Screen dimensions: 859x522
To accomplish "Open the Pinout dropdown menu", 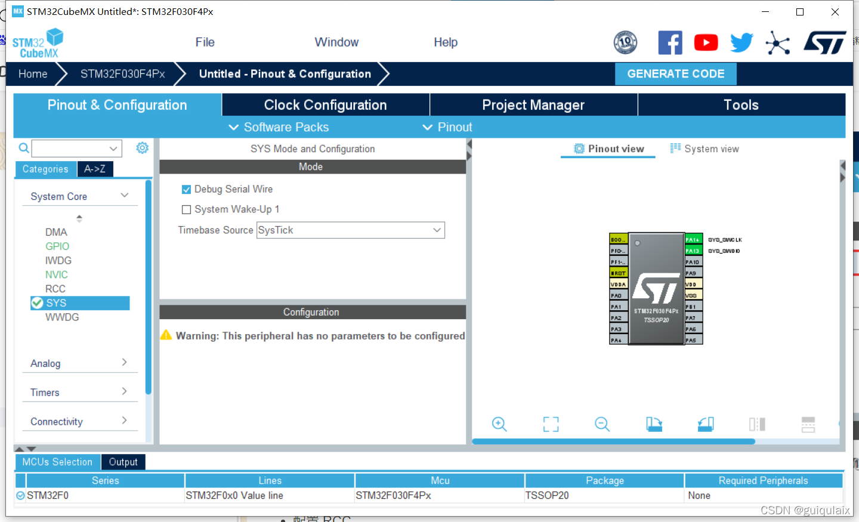I will click(x=447, y=127).
